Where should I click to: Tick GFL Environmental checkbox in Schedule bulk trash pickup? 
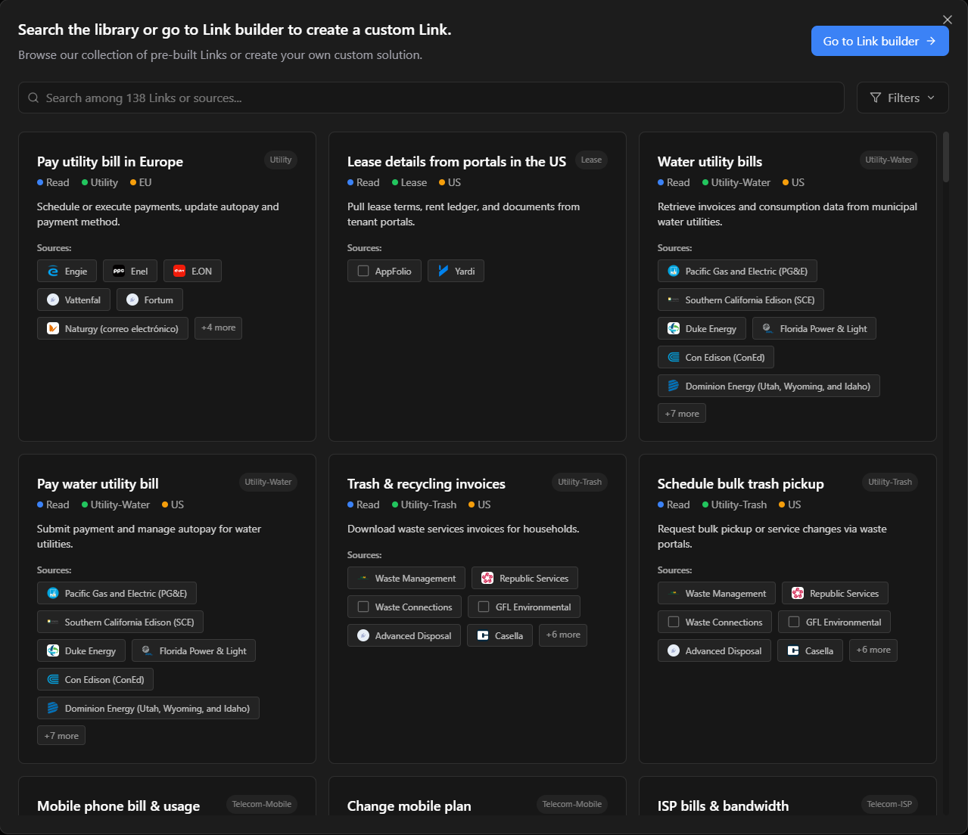coord(794,622)
